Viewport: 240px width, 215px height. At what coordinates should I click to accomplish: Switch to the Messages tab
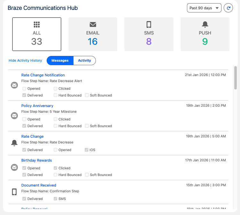pos(60,60)
